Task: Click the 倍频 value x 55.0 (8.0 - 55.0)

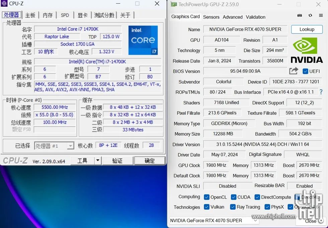Action: coord(55,115)
